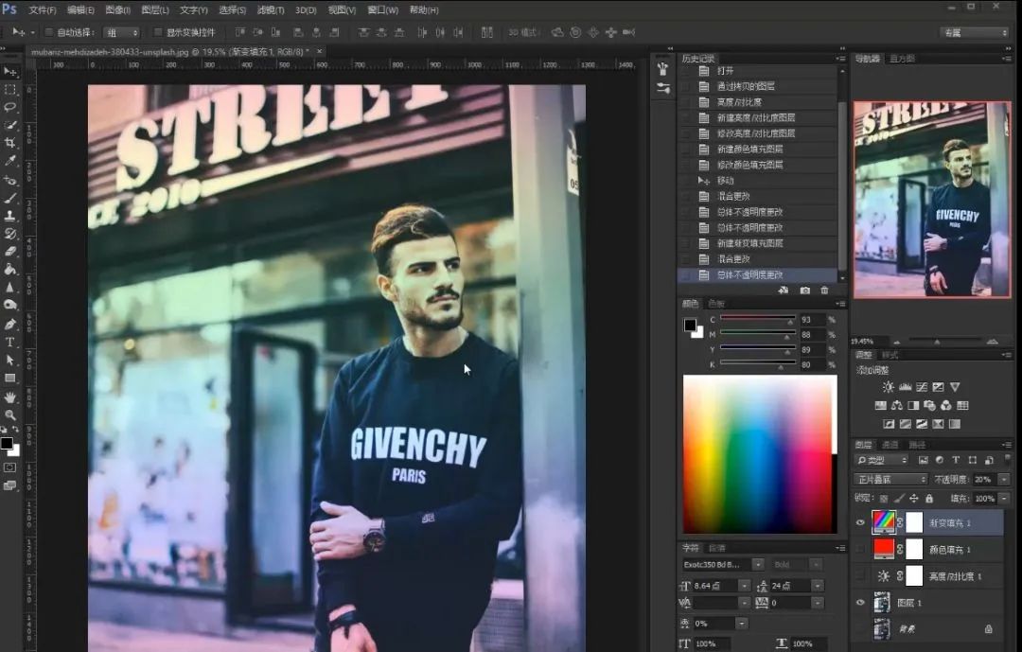This screenshot has height=652, width=1022.
Task: Select the Hand tool
Action: coord(10,396)
